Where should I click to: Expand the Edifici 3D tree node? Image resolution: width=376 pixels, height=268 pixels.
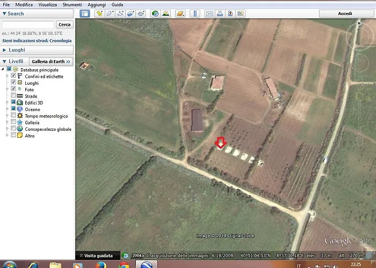click(x=8, y=102)
